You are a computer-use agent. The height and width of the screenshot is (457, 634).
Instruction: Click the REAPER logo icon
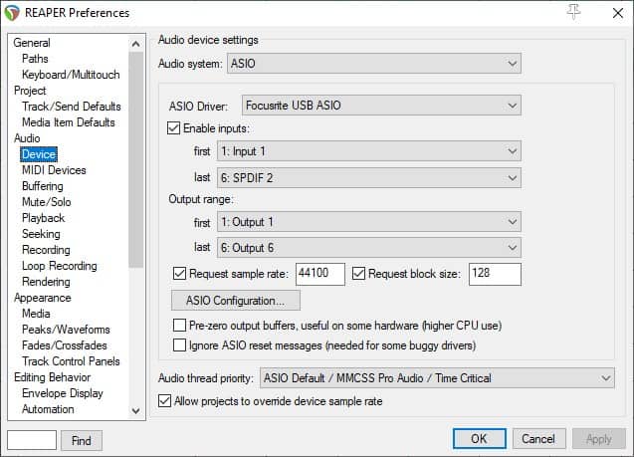pyautogui.click(x=12, y=13)
